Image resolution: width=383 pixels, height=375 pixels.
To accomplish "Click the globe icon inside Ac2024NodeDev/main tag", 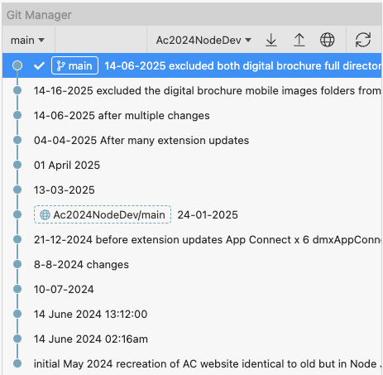I will [x=45, y=214].
